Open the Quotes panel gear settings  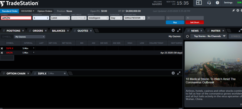coord(173,30)
